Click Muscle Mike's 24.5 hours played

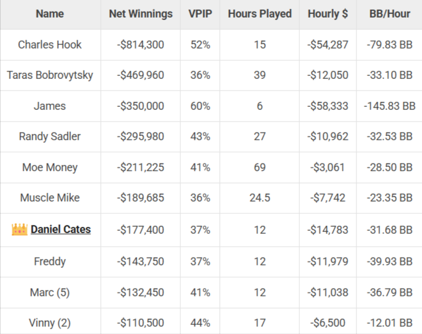pyautogui.click(x=259, y=197)
